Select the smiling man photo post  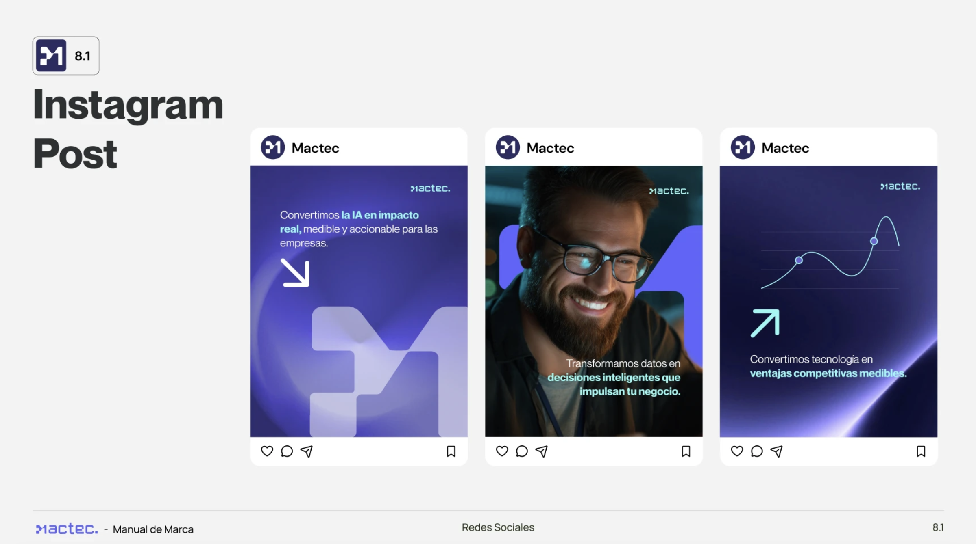pyautogui.click(x=594, y=301)
